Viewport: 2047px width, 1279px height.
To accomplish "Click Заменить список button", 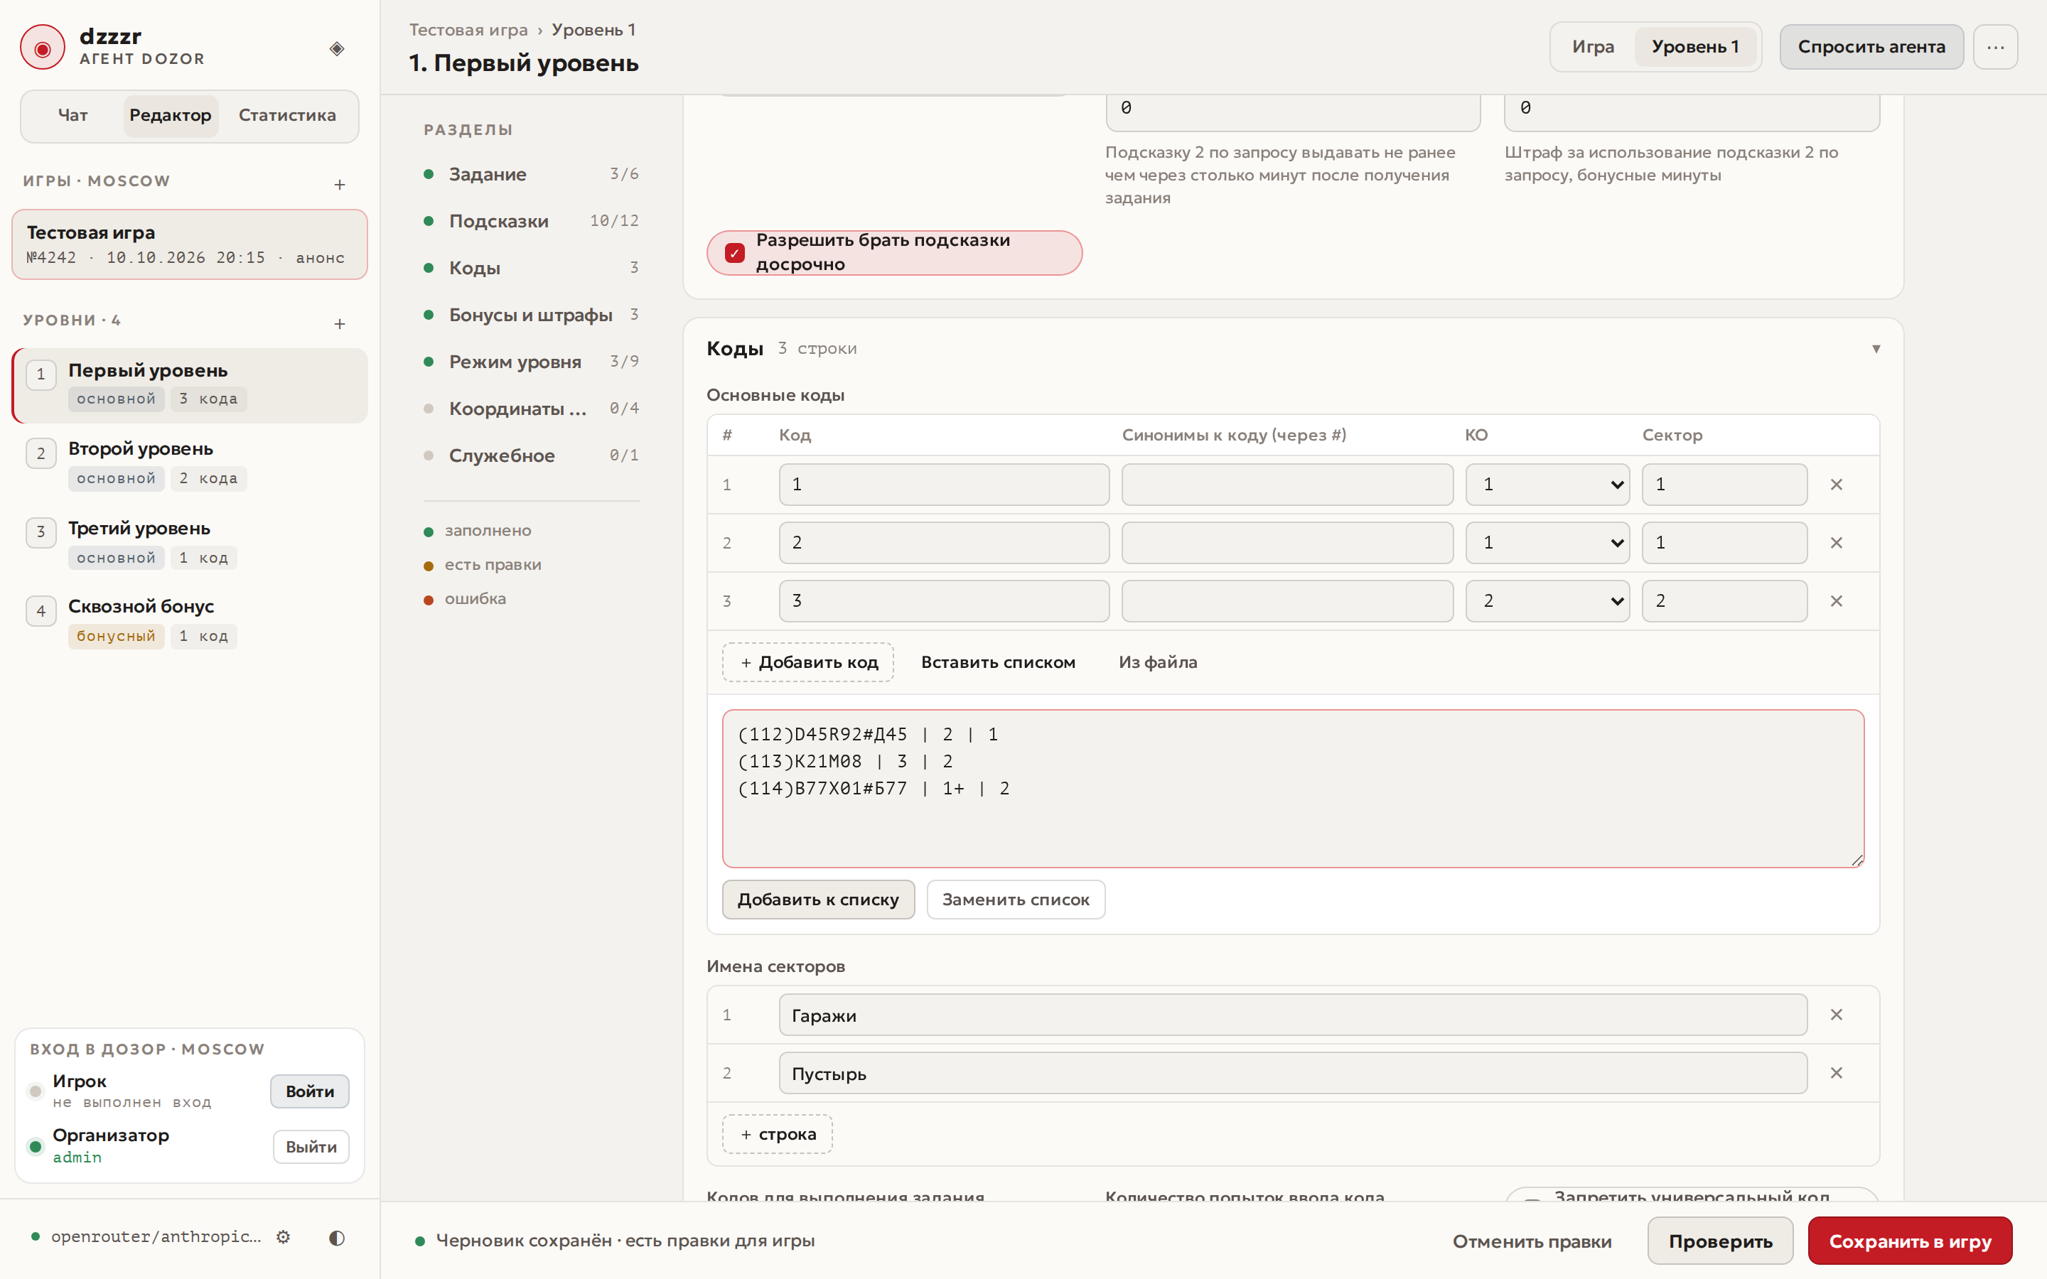I will (1015, 899).
